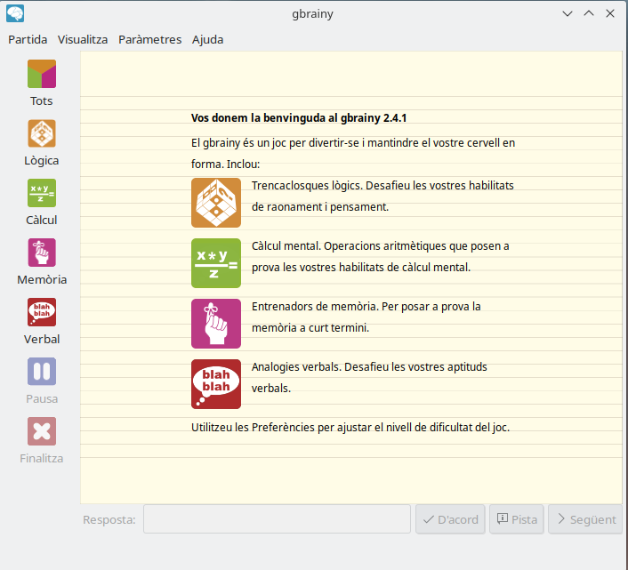Click text 'Càlcul mental. Operacions aritmètiques que posen a'

pos(380,246)
